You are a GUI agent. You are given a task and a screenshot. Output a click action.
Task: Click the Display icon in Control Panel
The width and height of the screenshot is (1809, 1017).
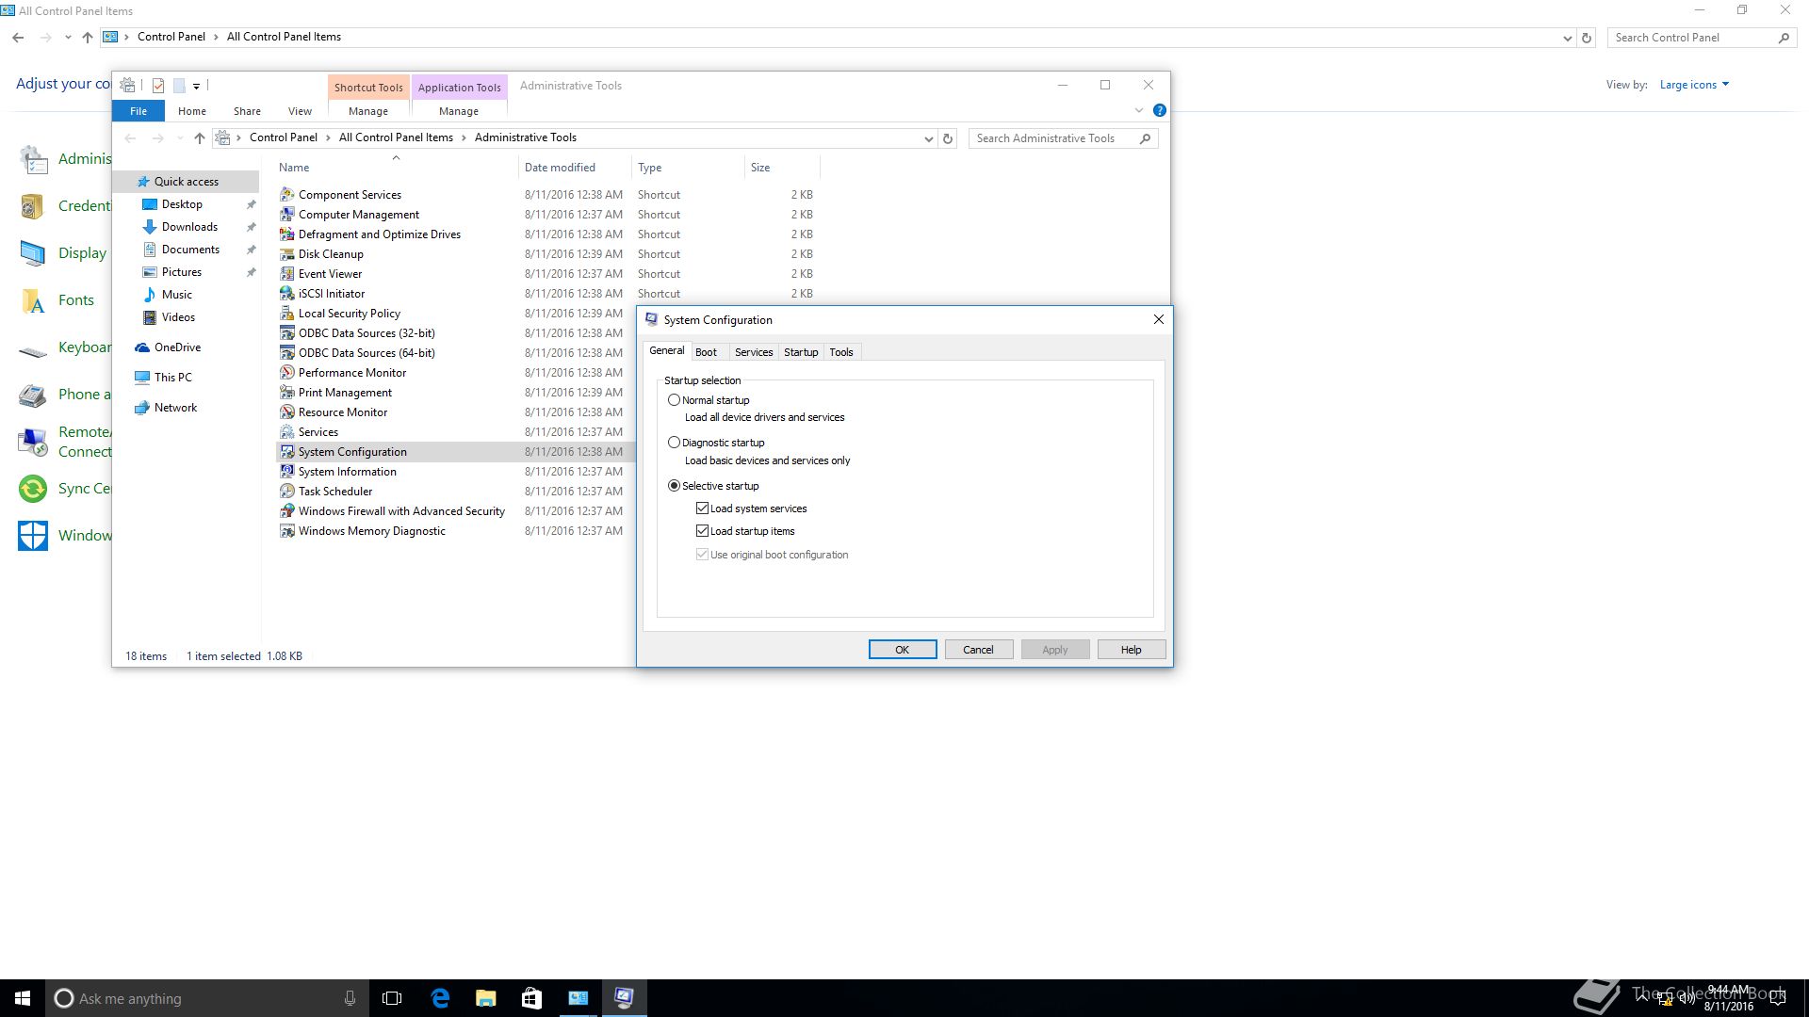tap(33, 253)
